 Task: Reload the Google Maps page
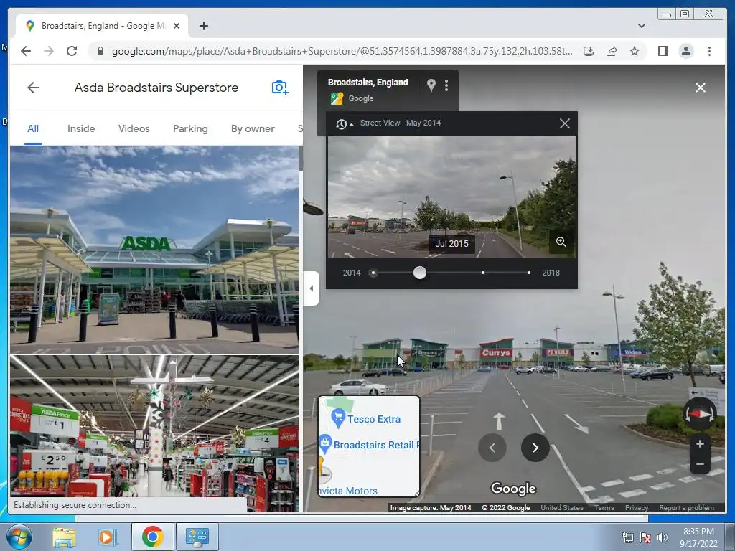[72, 51]
